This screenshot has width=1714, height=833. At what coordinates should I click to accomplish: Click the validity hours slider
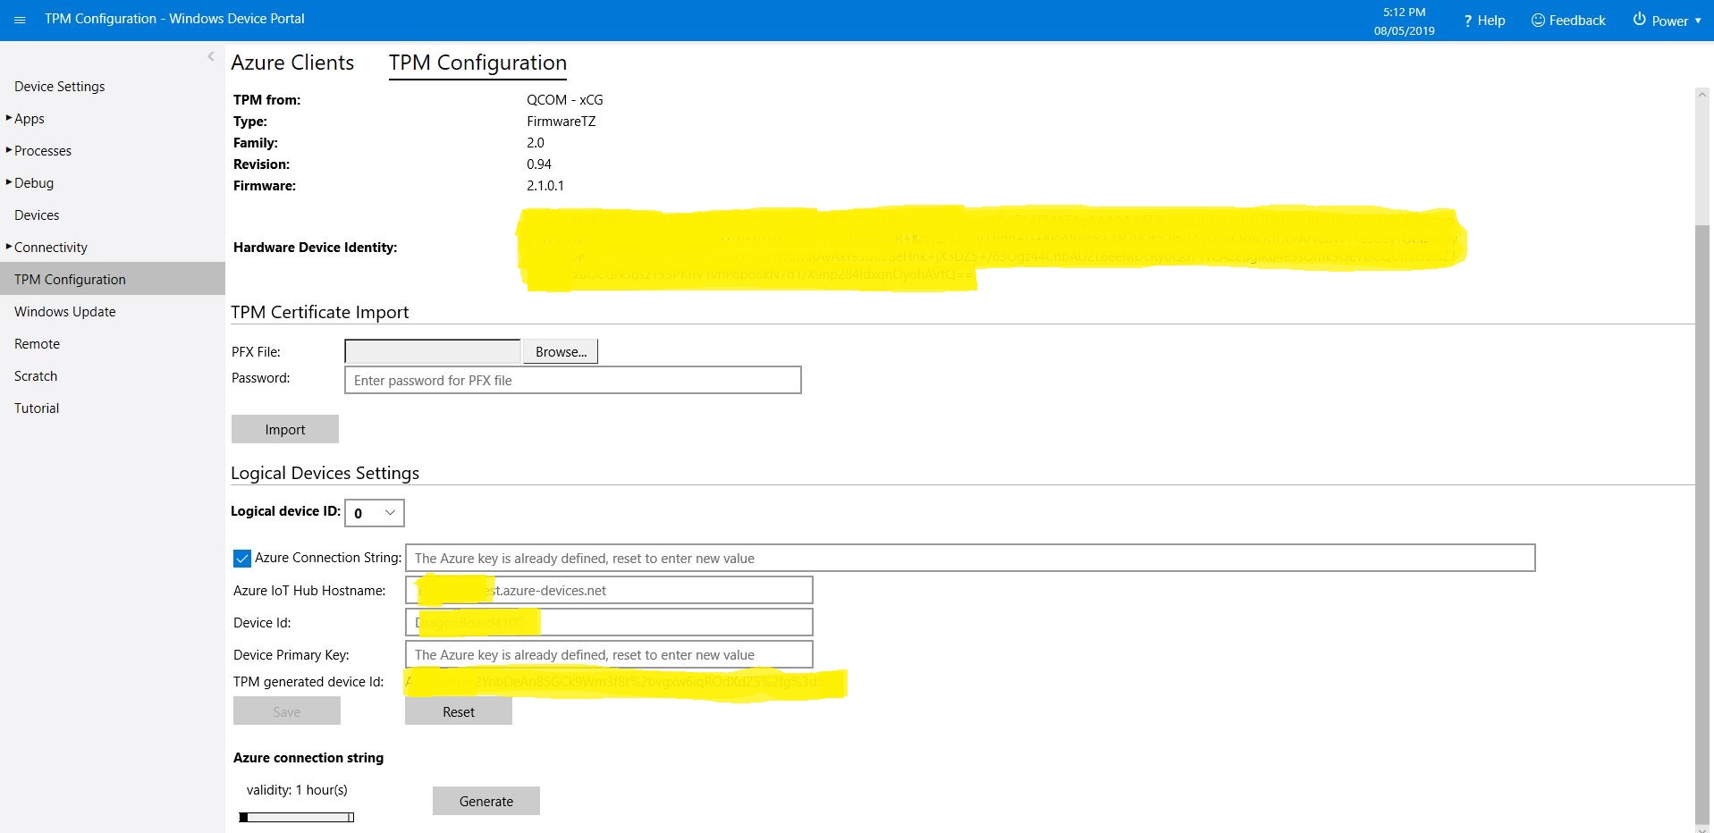click(x=297, y=817)
